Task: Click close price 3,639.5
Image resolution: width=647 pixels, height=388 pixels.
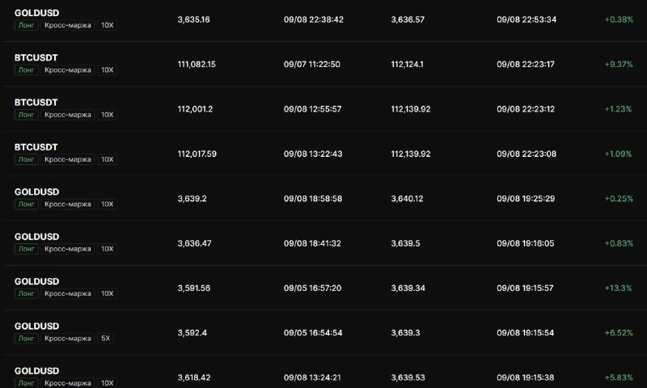Action: 406,243
